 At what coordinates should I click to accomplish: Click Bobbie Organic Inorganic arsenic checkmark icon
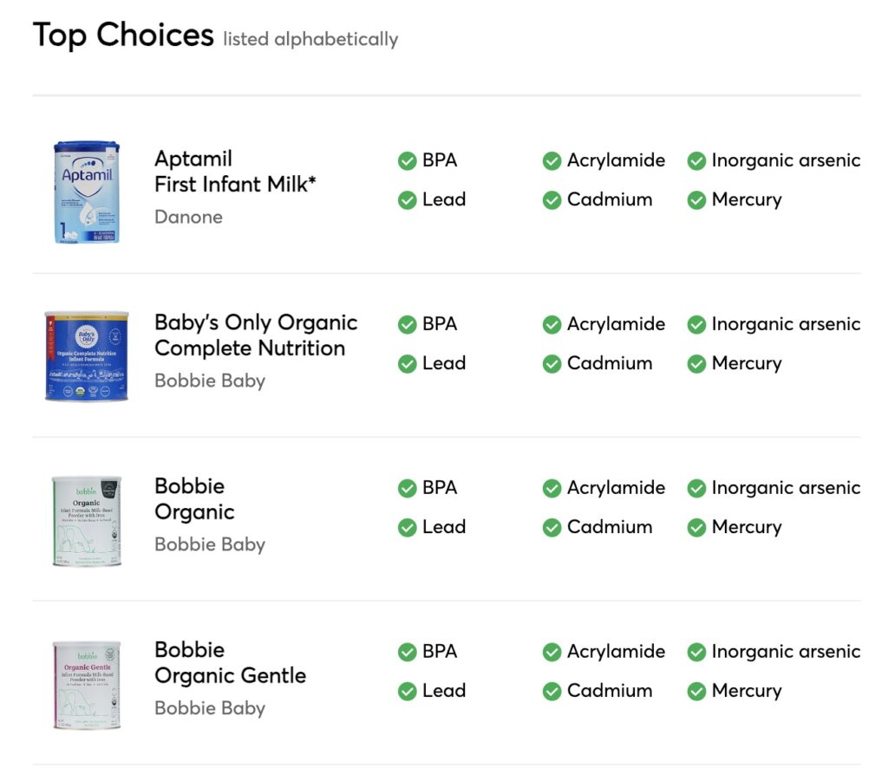tap(696, 488)
